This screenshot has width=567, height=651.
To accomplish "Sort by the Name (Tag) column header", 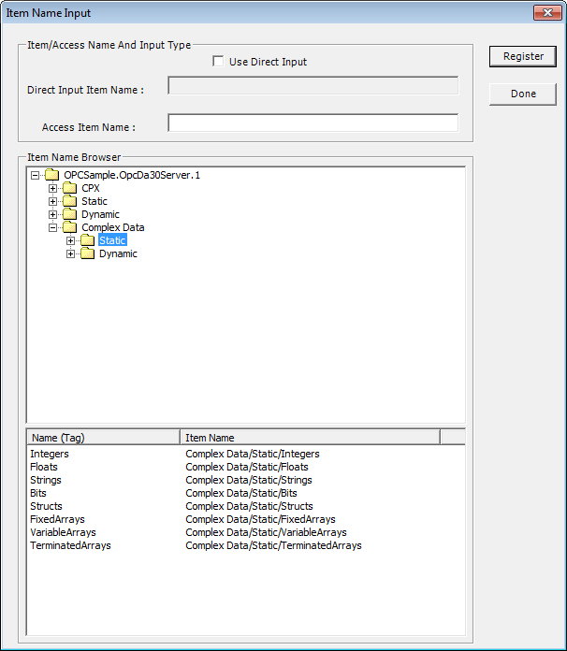I will pyautogui.click(x=103, y=437).
